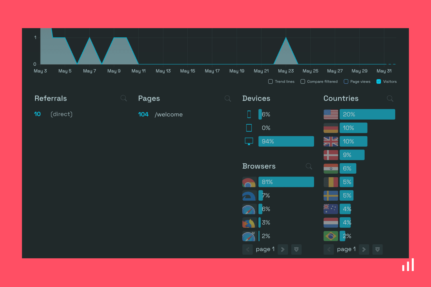Image resolution: width=431 pixels, height=287 pixels.
Task: Filter by Firefox browser icon
Action: 249,222
